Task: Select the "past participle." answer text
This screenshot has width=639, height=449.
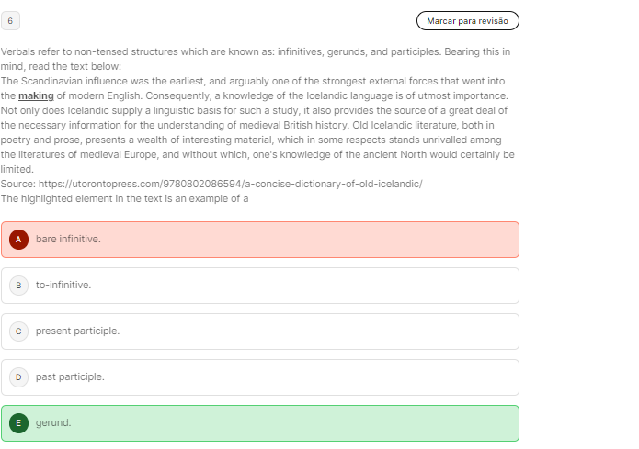Action: point(70,377)
